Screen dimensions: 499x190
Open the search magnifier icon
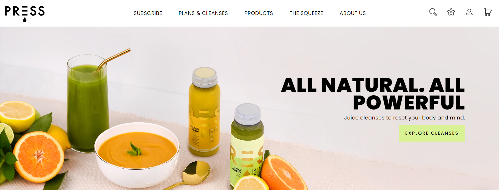433,12
